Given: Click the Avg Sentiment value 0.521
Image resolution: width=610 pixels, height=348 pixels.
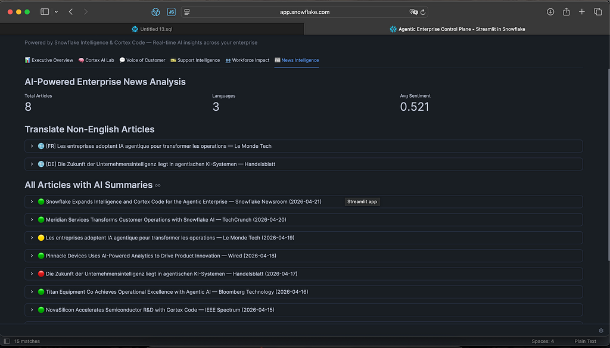Looking at the screenshot, I should point(415,107).
